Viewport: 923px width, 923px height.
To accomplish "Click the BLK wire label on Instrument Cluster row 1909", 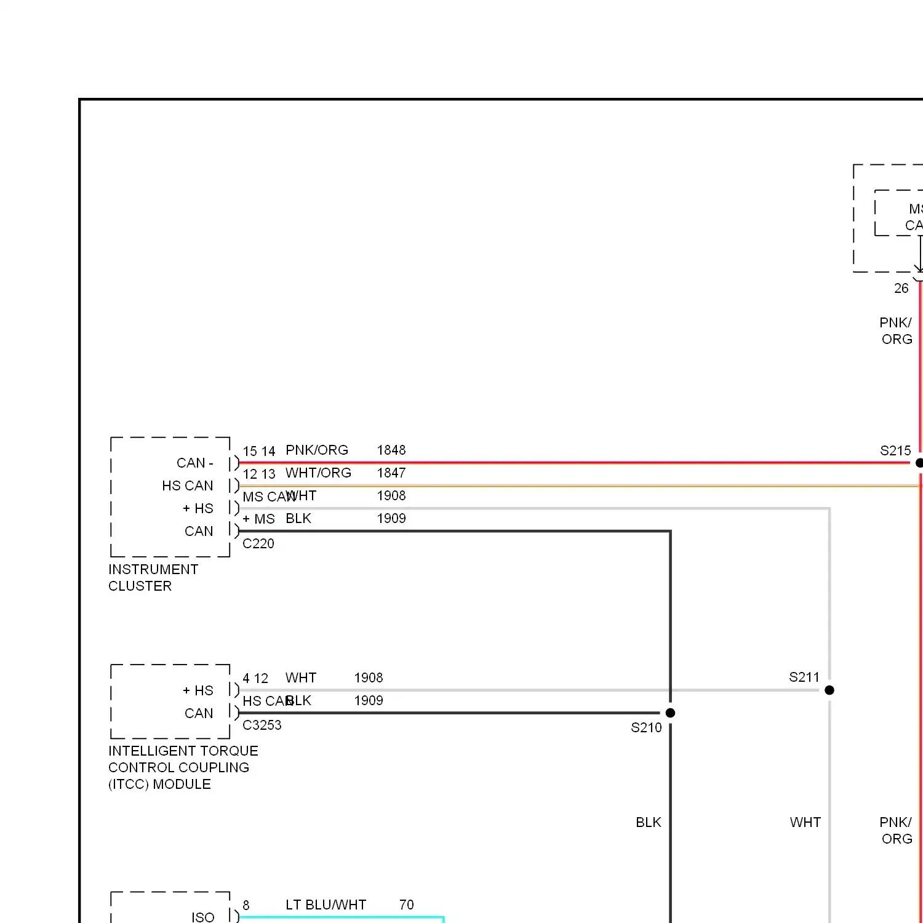I will click(x=298, y=519).
